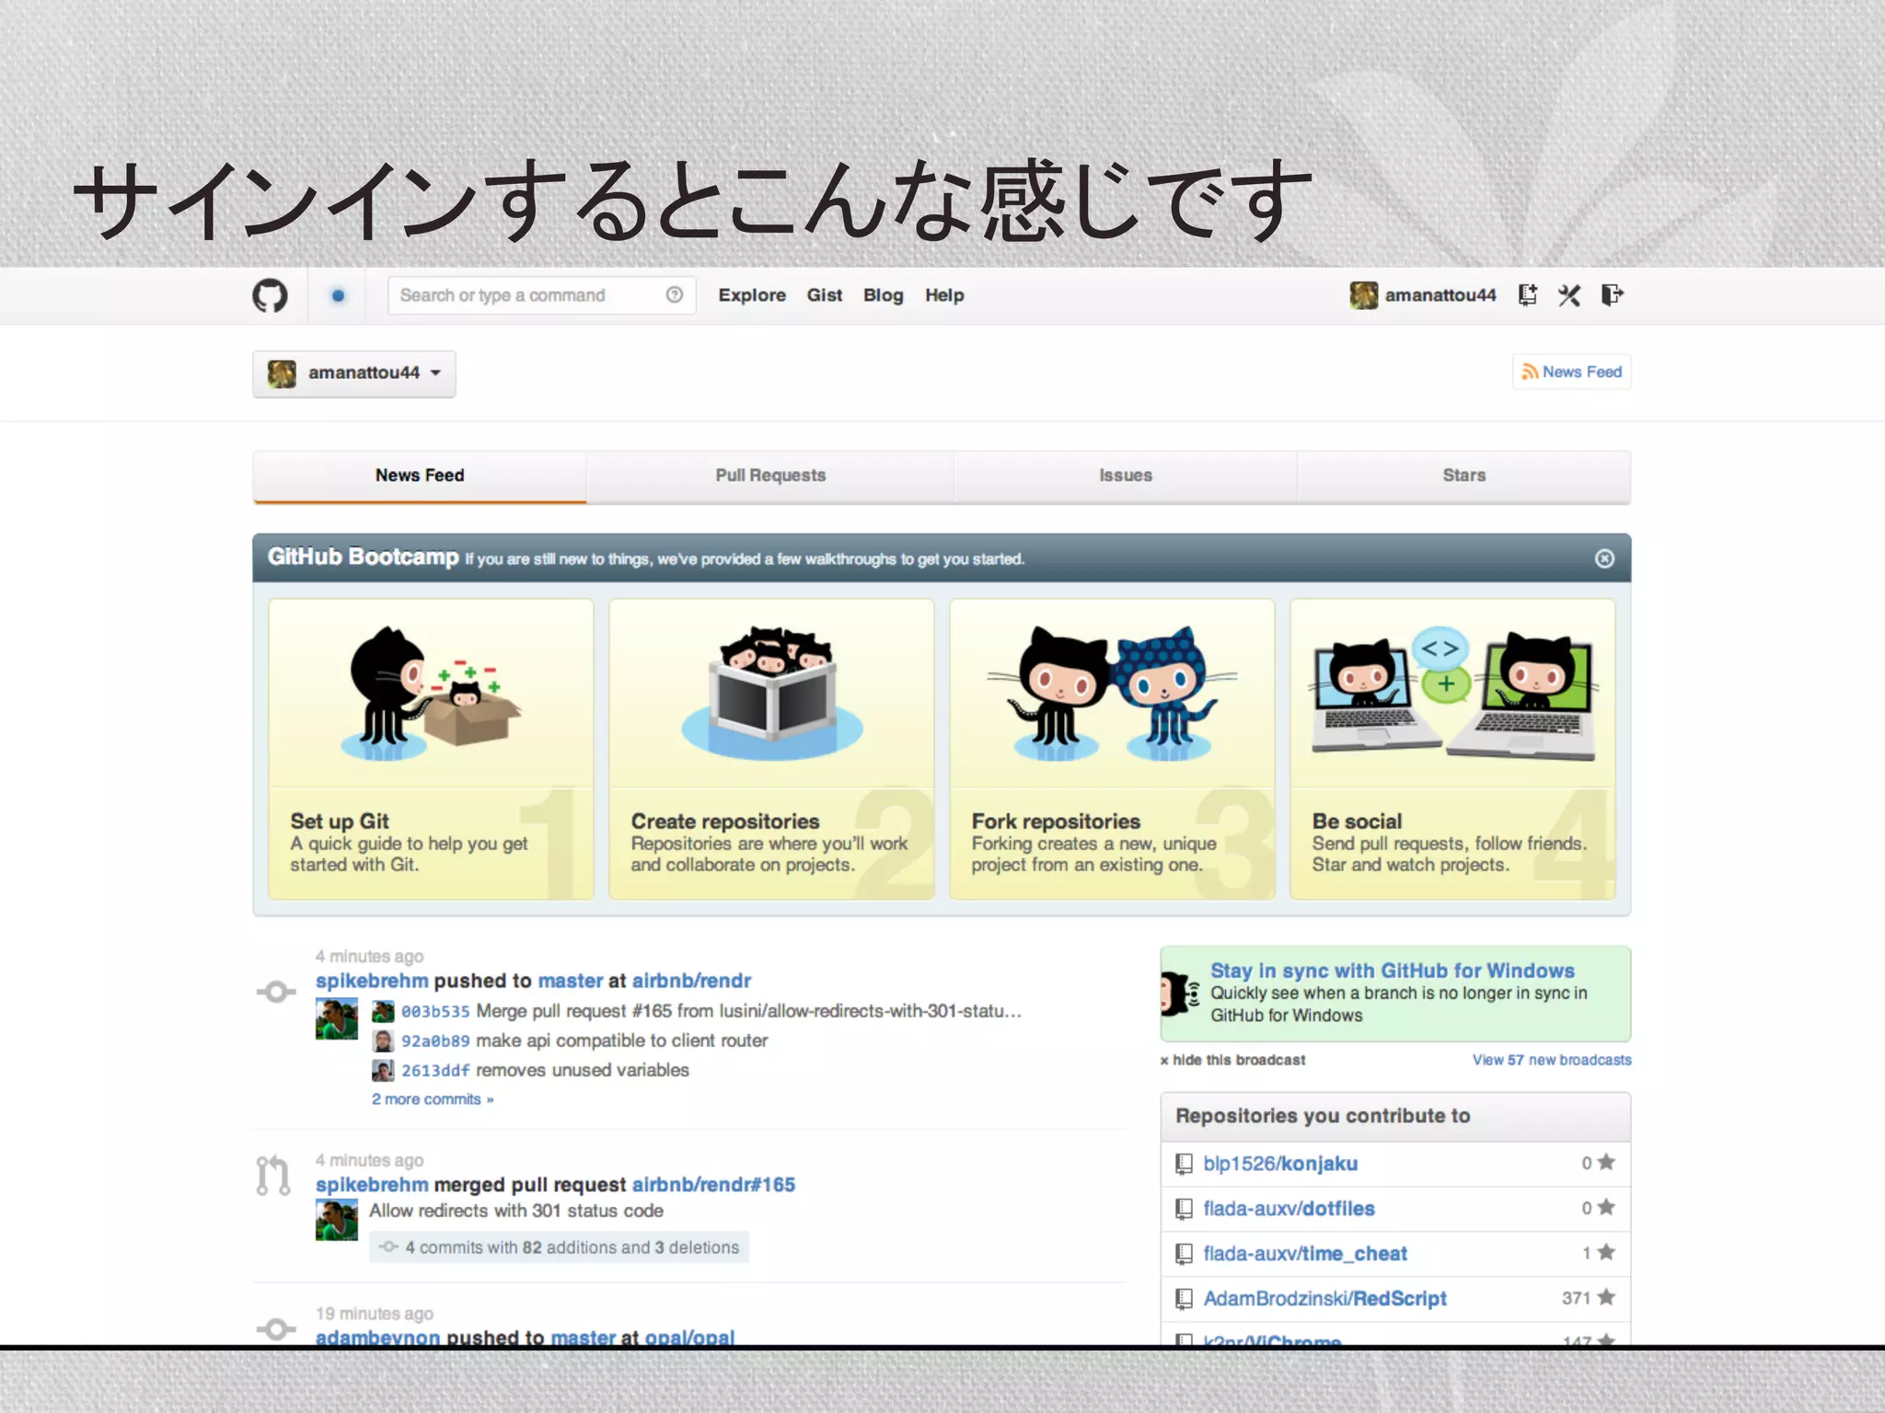Open account settings tools icon
The height and width of the screenshot is (1413, 1885).
1569,294
